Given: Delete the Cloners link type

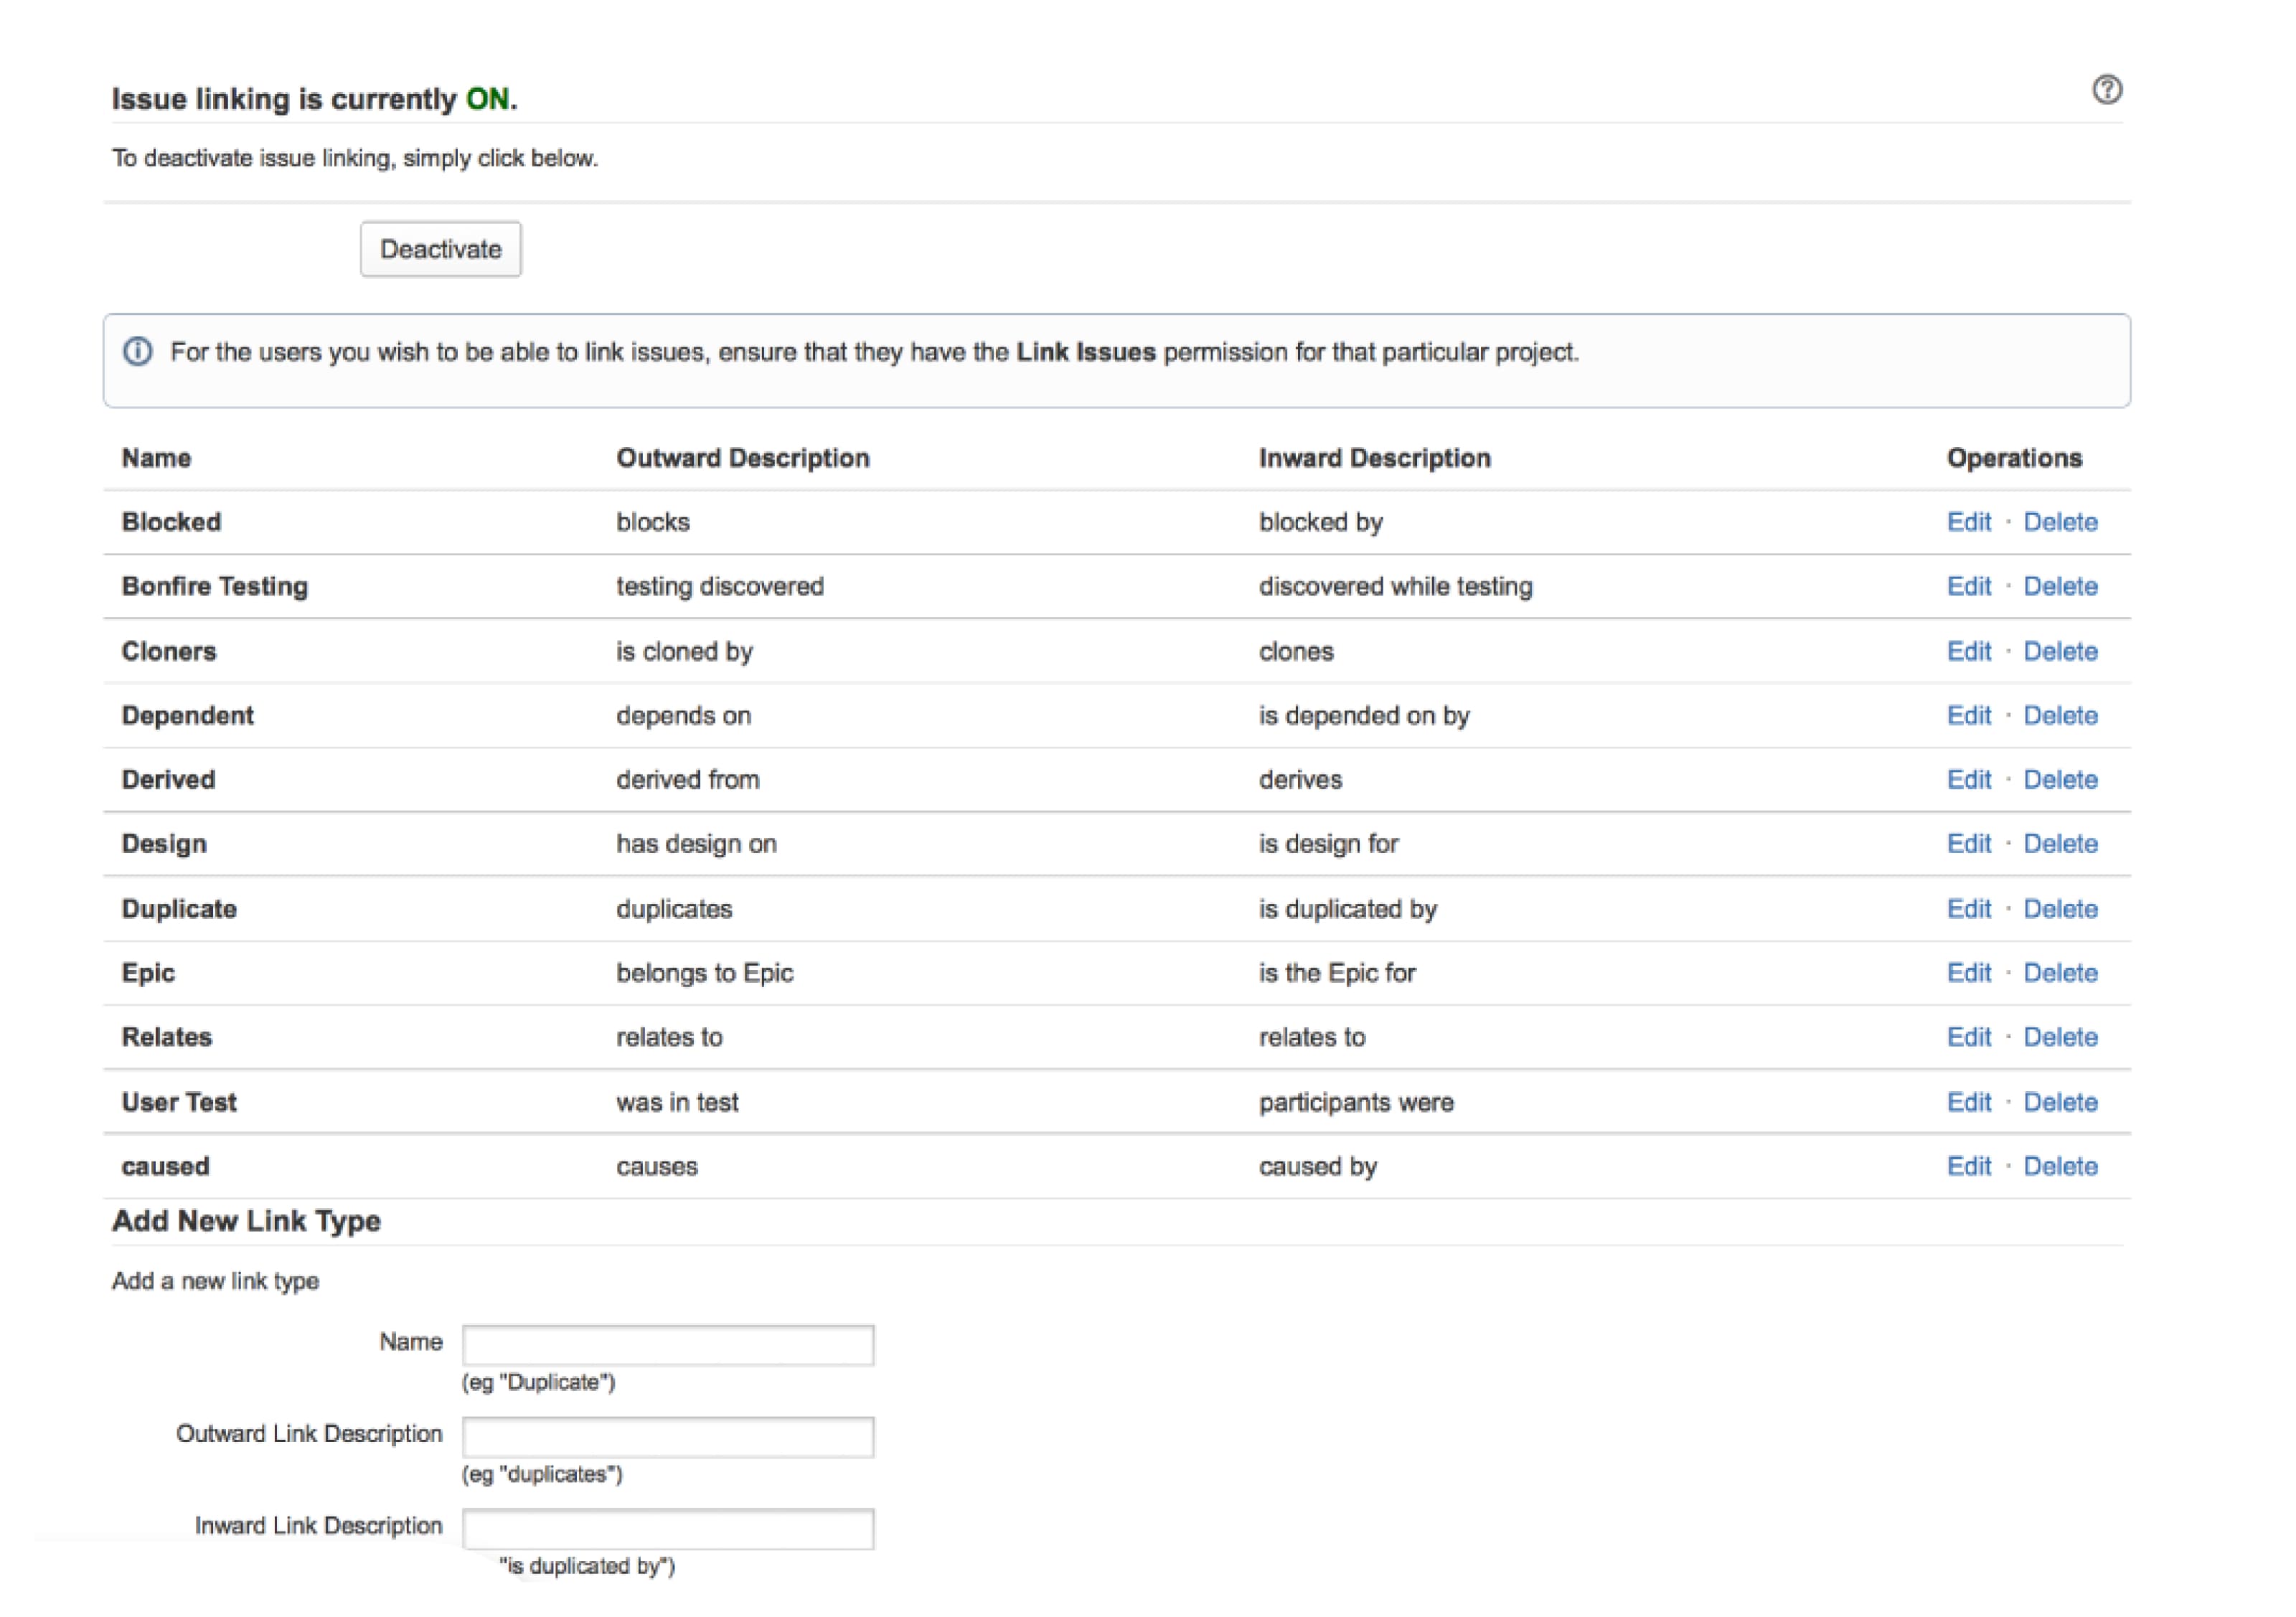Looking at the screenshot, I should point(2060,651).
